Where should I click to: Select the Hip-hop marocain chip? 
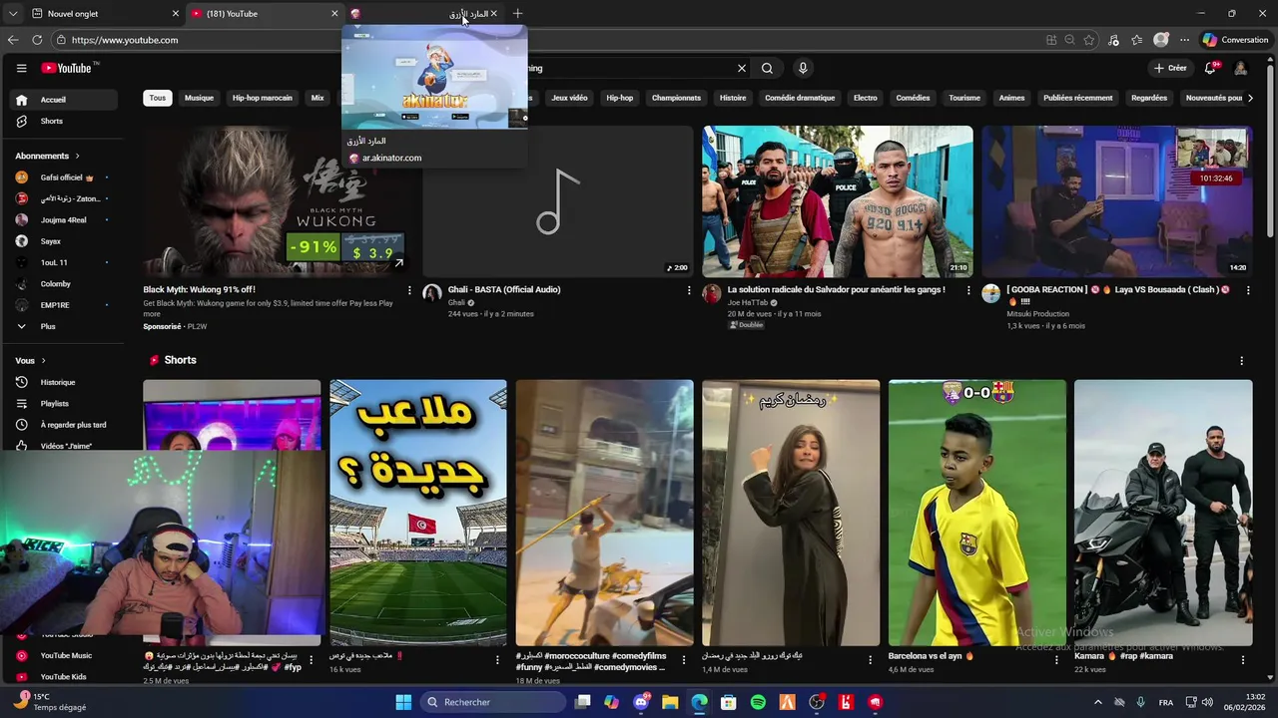pyautogui.click(x=262, y=98)
